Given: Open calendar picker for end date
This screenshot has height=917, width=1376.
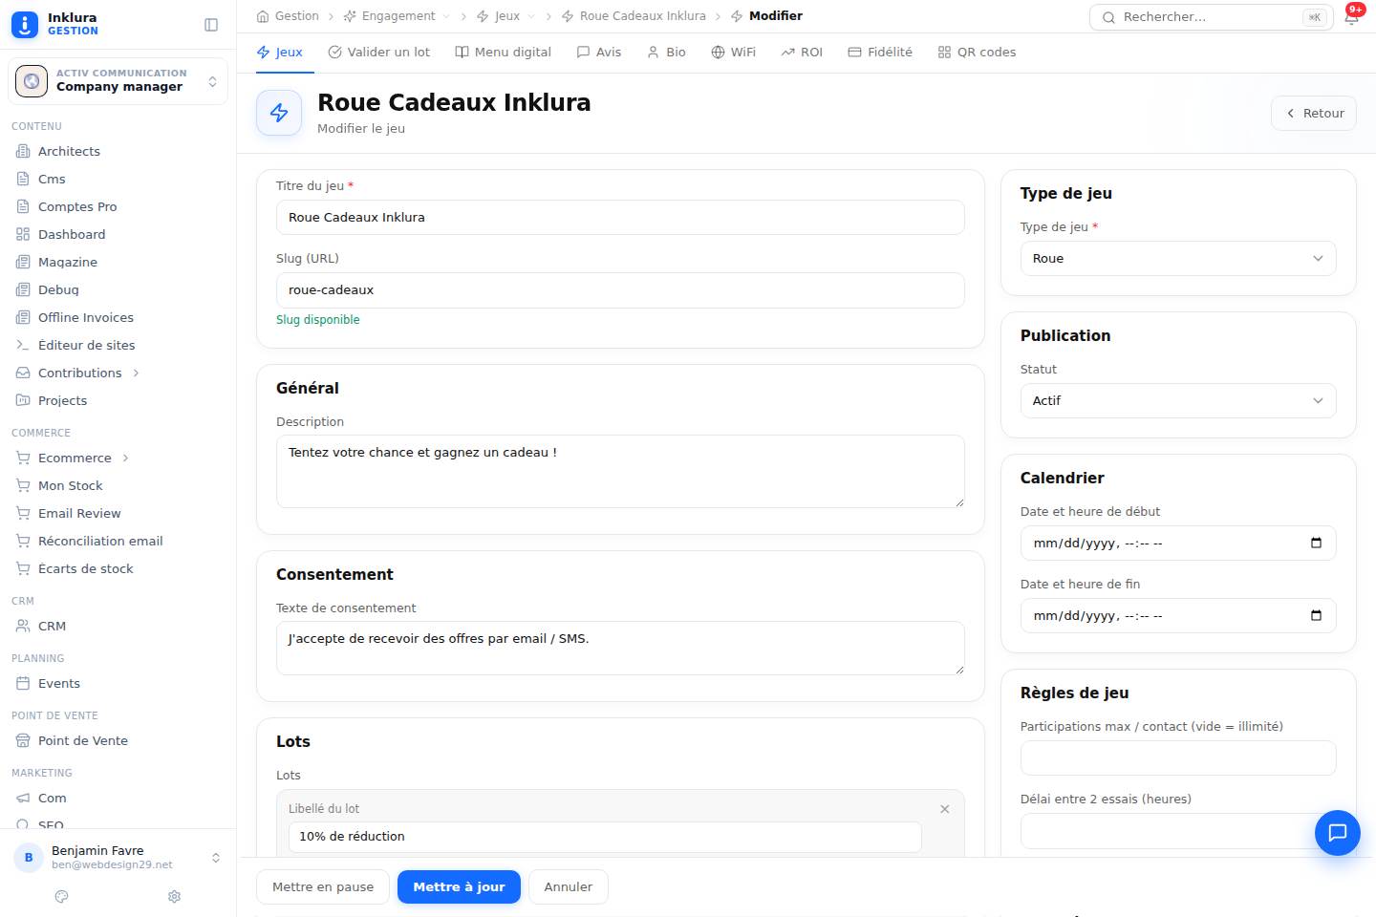Looking at the screenshot, I should [x=1316, y=615].
